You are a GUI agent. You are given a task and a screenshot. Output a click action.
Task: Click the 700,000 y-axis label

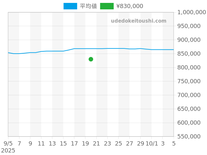[192, 95]
